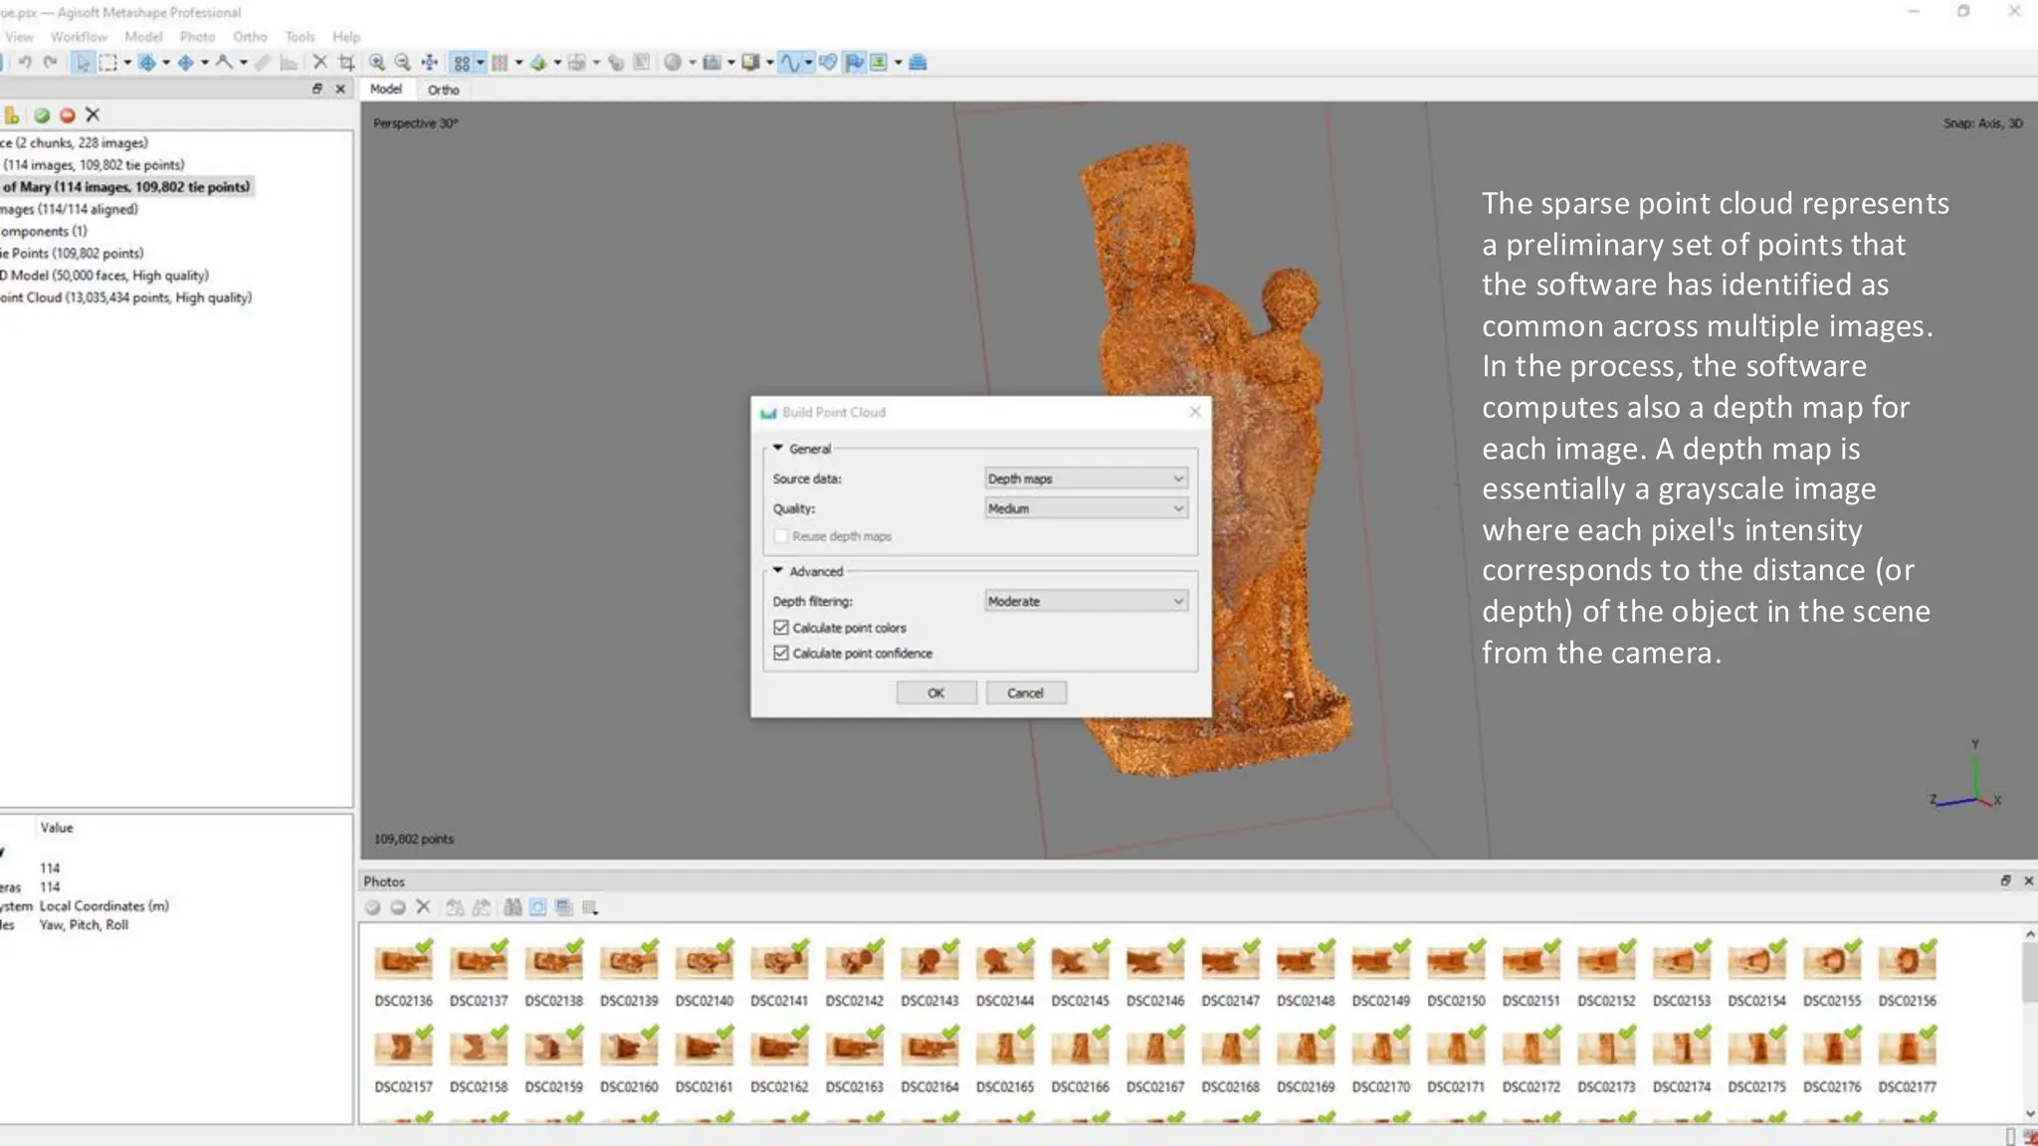The image size is (2038, 1146).
Task: Open the Help menu
Action: (x=346, y=37)
